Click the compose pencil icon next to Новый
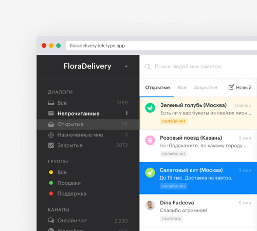The height and width of the screenshot is (231, 257). 231,87
